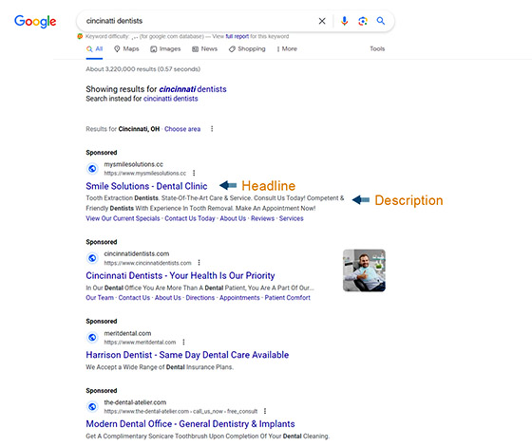Open the 'Directions' sitelink
The width and height of the screenshot is (532, 446).
(x=200, y=298)
